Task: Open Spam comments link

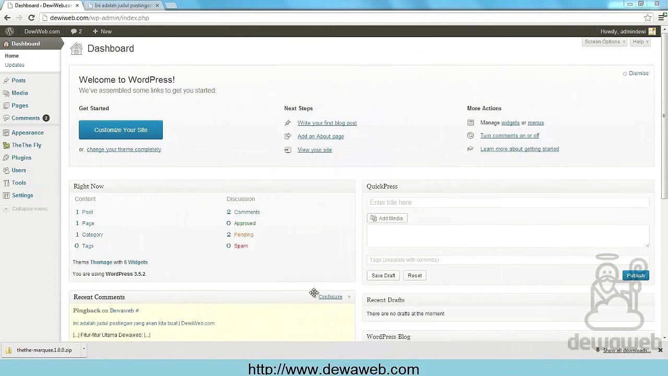Action: point(241,246)
